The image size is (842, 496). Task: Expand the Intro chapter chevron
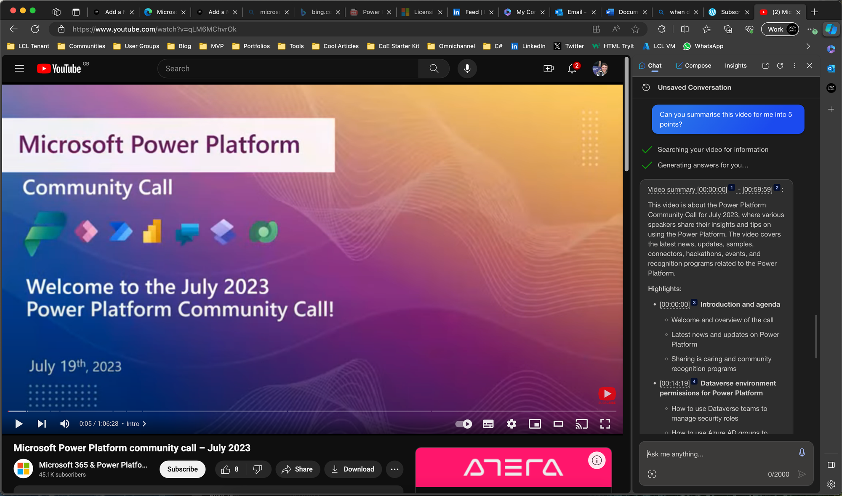click(x=144, y=424)
